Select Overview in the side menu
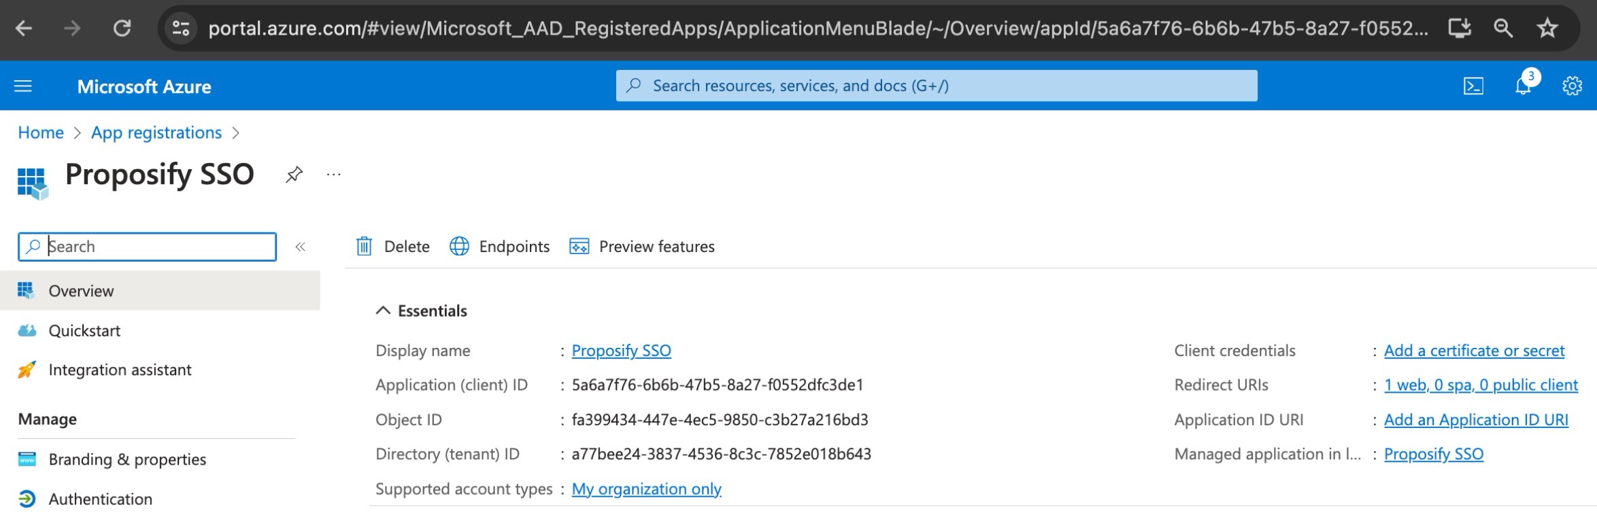The width and height of the screenshot is (1597, 515). click(x=160, y=291)
